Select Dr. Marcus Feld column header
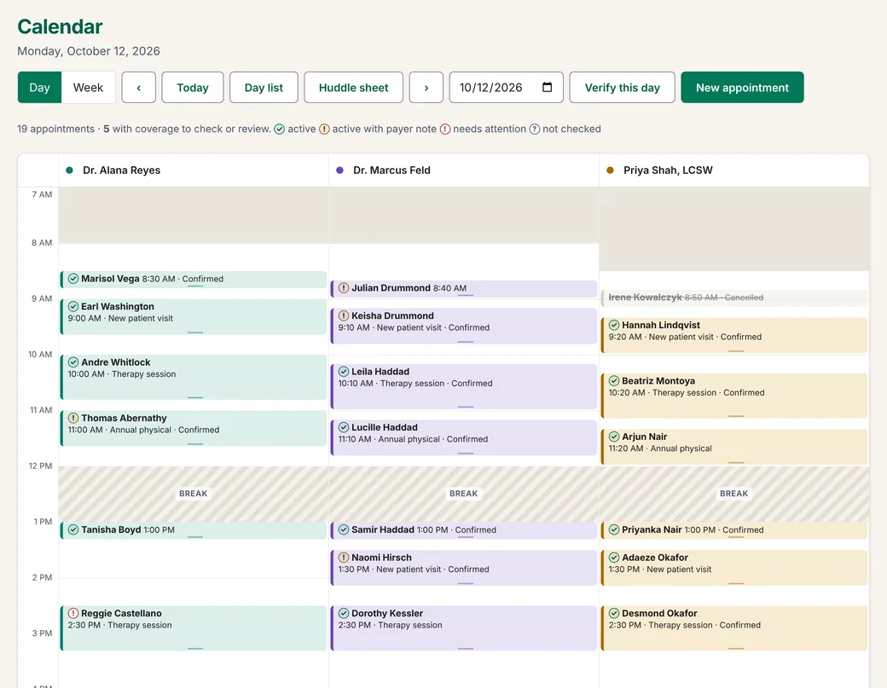The image size is (887, 688). (x=464, y=171)
